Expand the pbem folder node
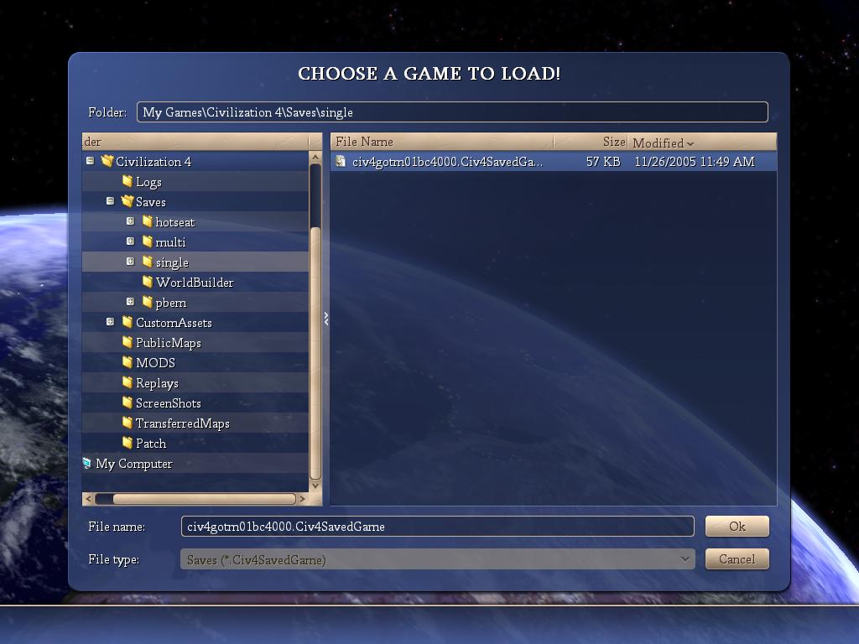 (130, 301)
